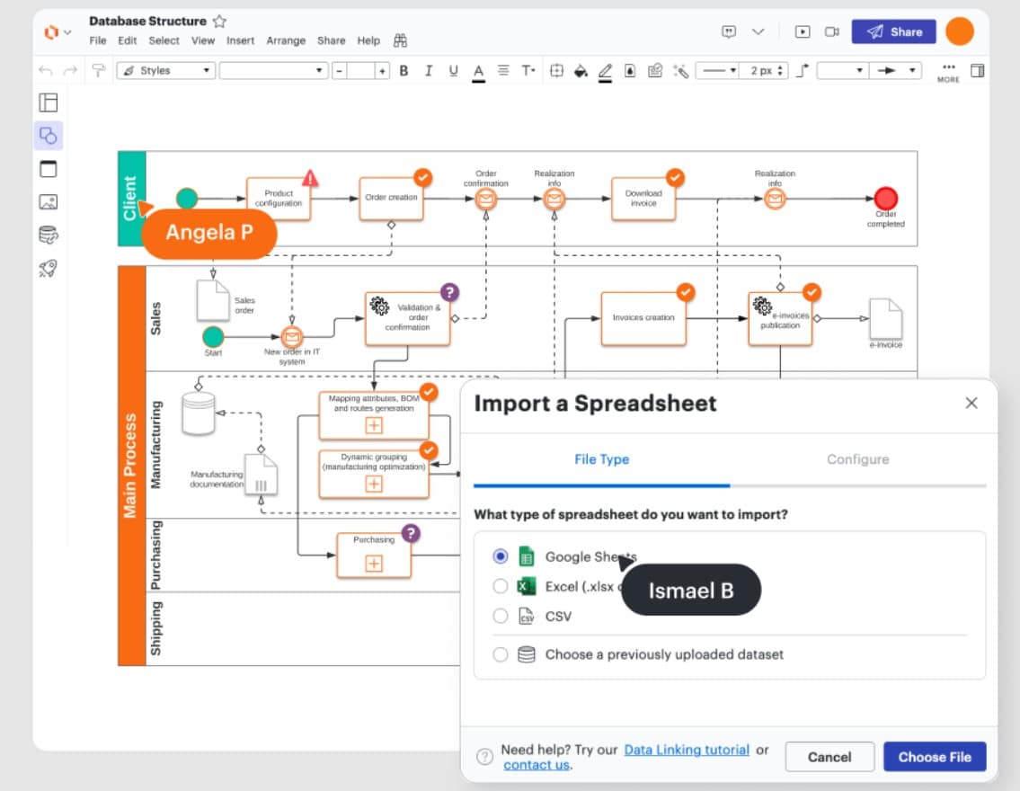Open the Insert menu
Viewport: 1020px width, 791px height.
point(241,40)
